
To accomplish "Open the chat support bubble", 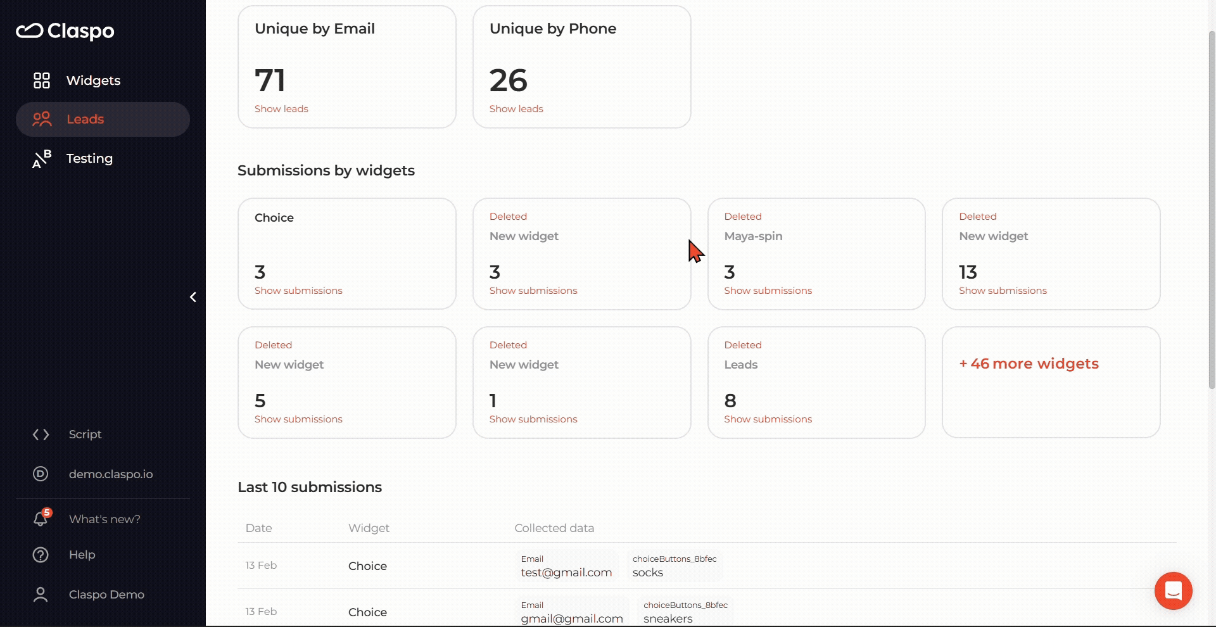I will (1173, 591).
